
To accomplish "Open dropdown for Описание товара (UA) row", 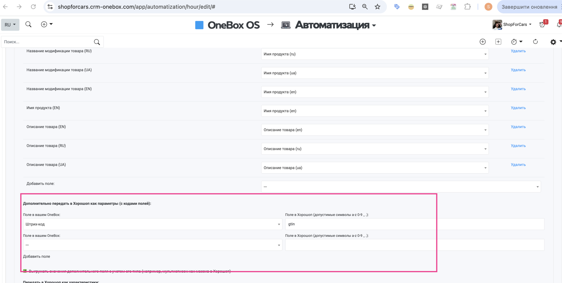I will click(375, 168).
